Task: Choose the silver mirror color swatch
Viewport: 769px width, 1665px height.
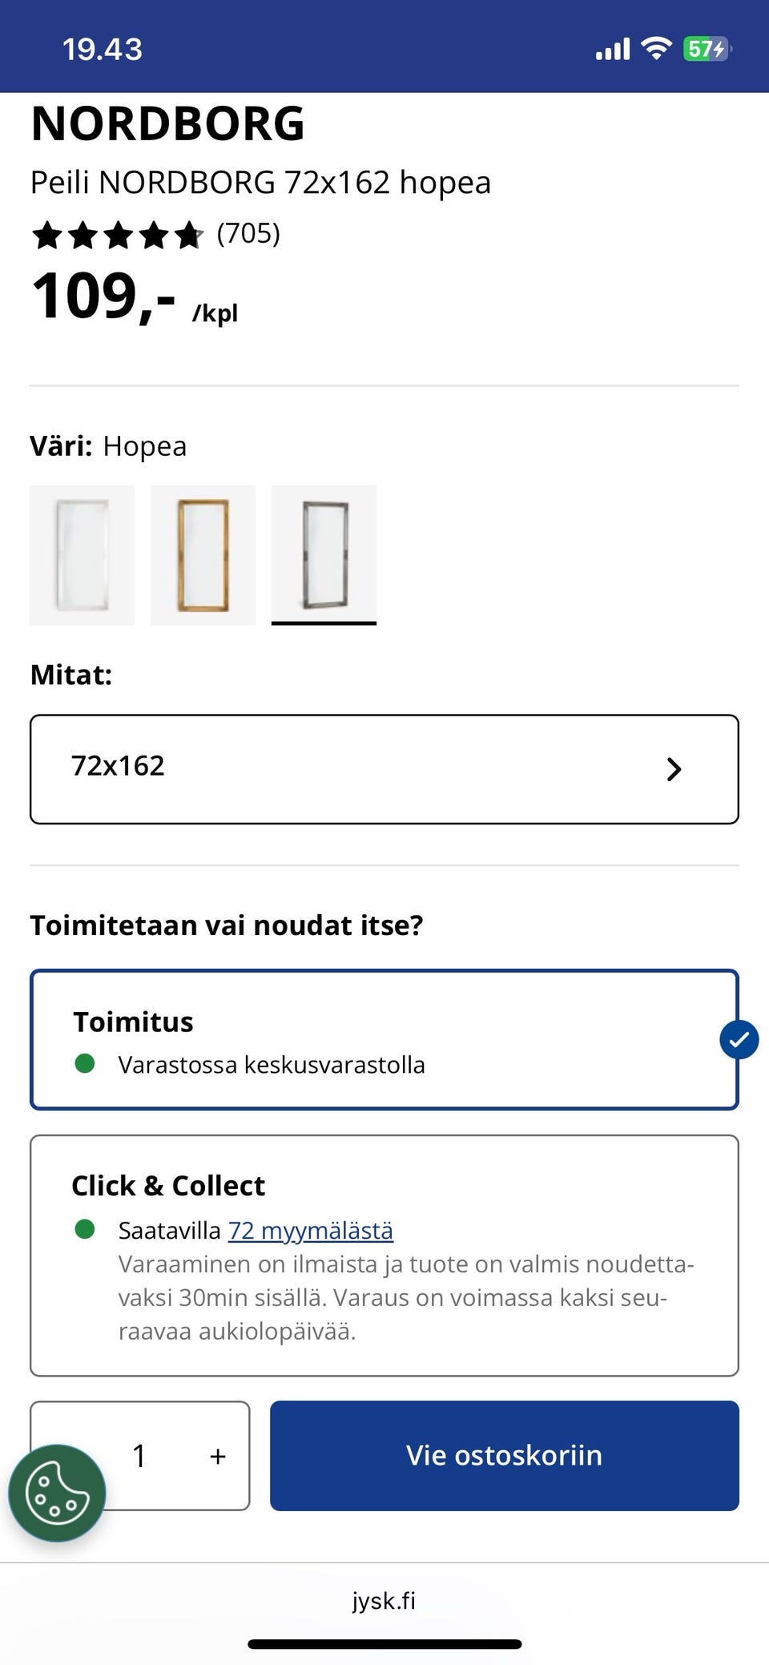Action: pyautogui.click(x=324, y=554)
